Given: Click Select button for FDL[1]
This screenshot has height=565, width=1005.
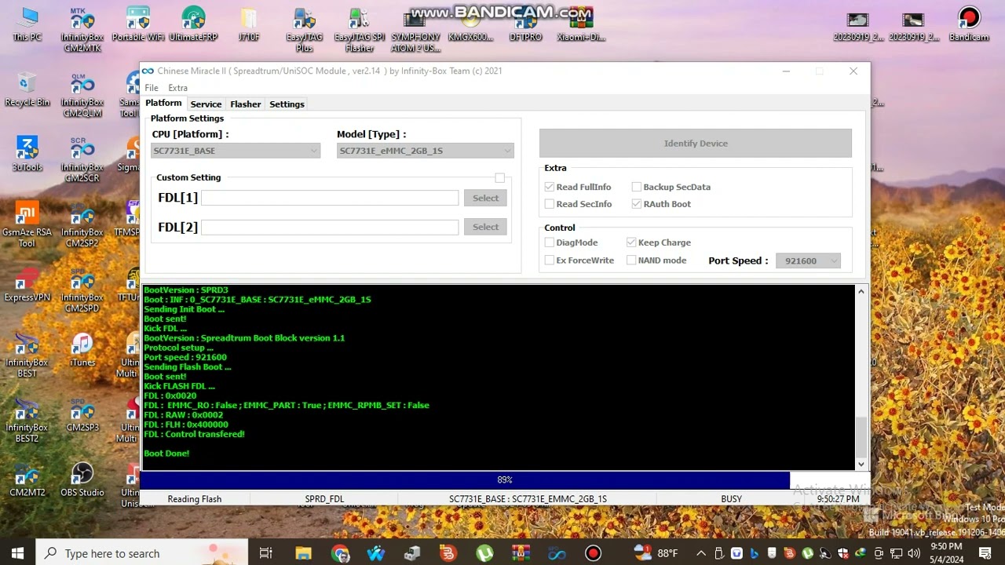Looking at the screenshot, I should 485,198.
